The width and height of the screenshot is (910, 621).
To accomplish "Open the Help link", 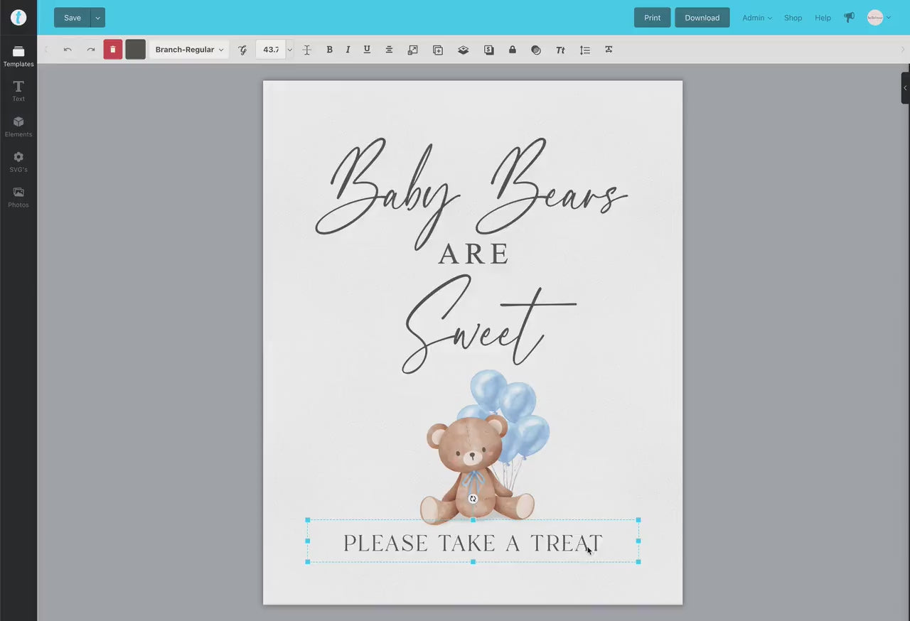I will [x=823, y=18].
